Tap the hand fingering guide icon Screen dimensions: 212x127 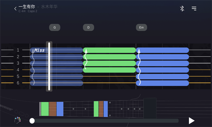(x=18, y=120)
